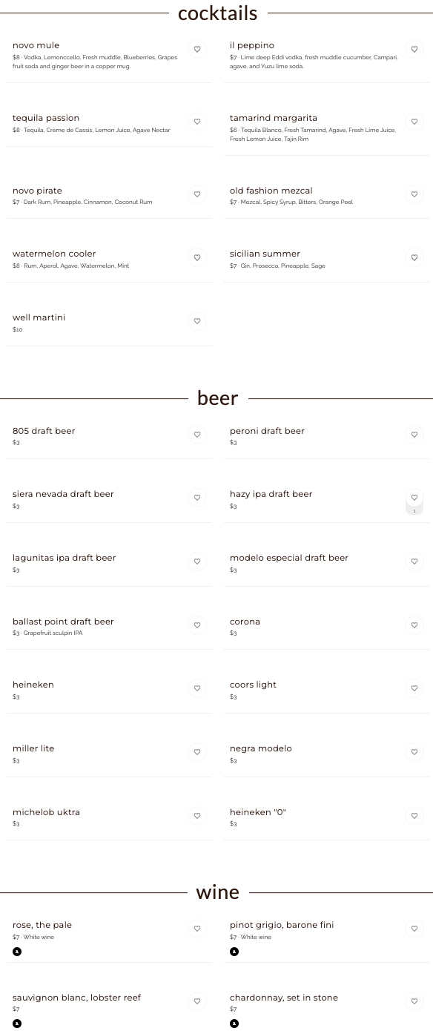The image size is (433, 1031).
Task: Click the heart icon on old fashion mezcal
Action: (x=414, y=194)
